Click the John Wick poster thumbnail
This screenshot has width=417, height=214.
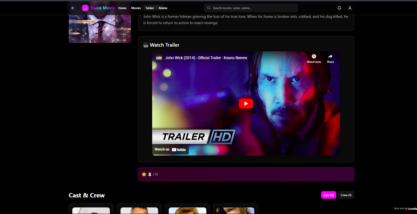[x=100, y=28]
